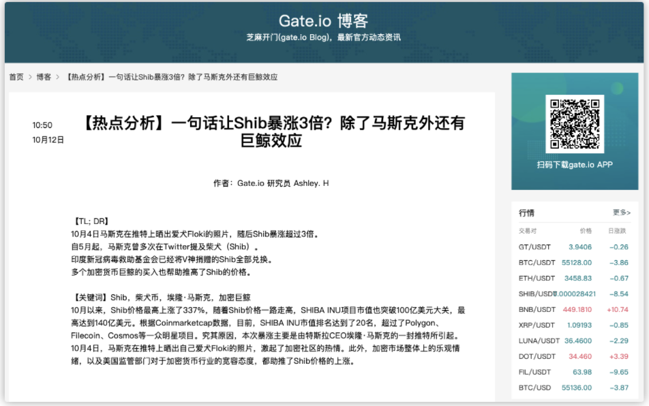
Task: Click the ETH/USDT price 3458.83
Action: point(578,278)
